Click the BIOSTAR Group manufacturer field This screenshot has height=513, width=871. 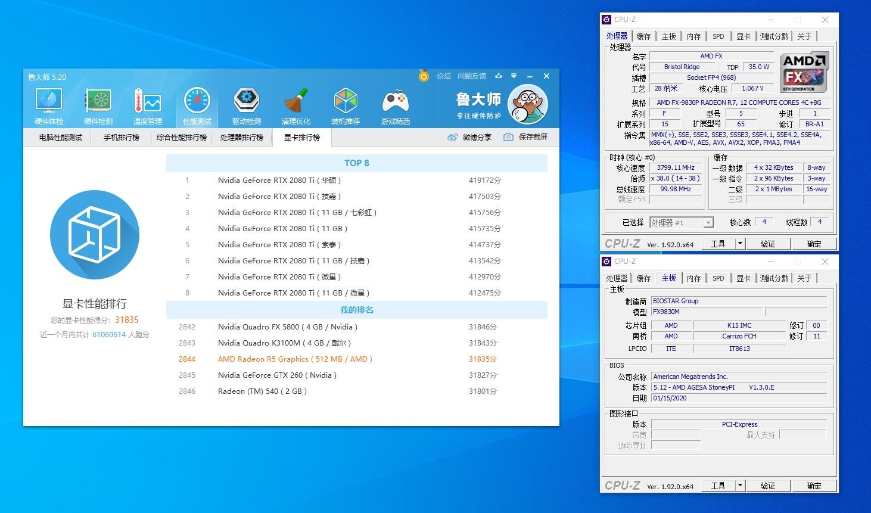739,301
